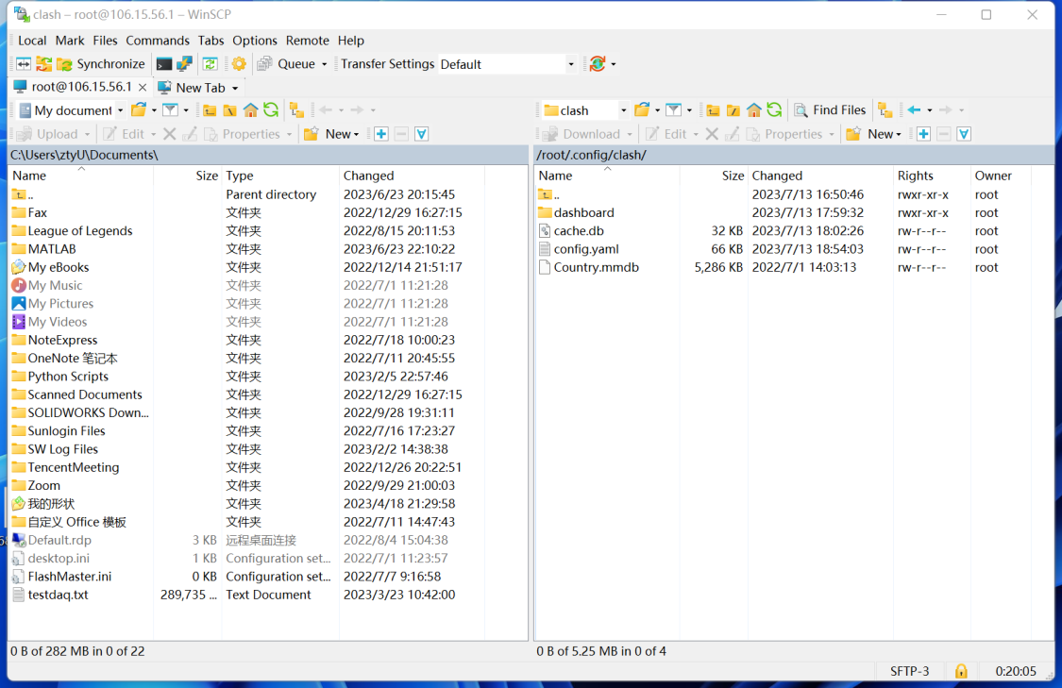Click local synchronize browsing tree icon
The width and height of the screenshot is (1062, 688).
(x=296, y=109)
